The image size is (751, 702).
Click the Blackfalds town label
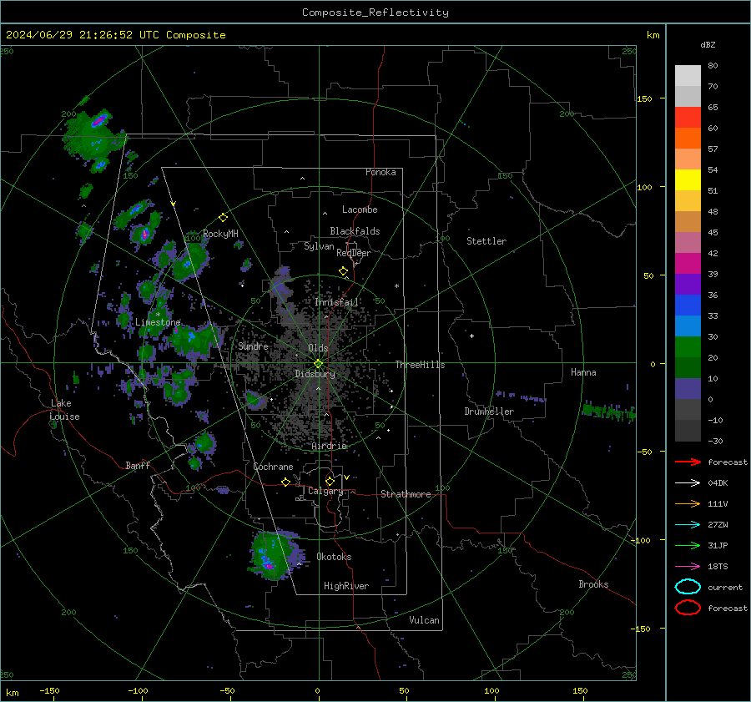tap(355, 231)
